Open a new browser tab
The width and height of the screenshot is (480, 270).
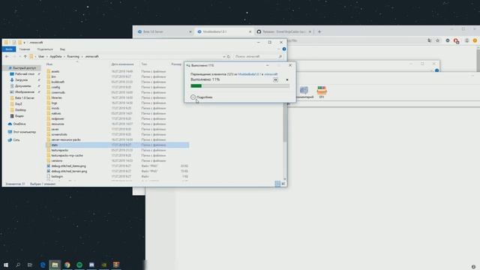point(319,31)
